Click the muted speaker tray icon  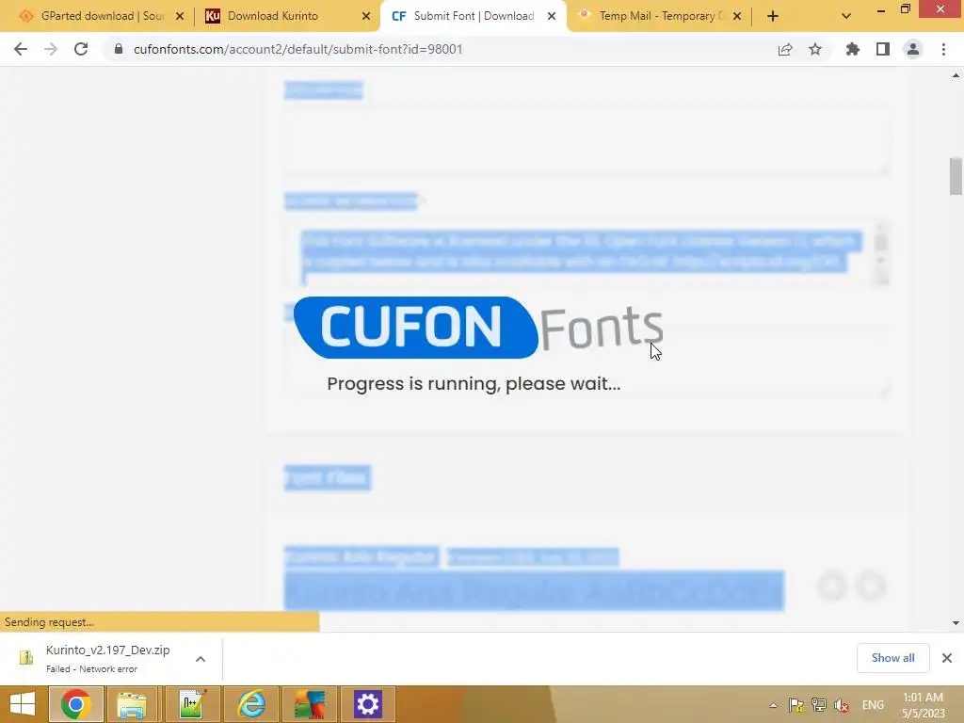842,705
